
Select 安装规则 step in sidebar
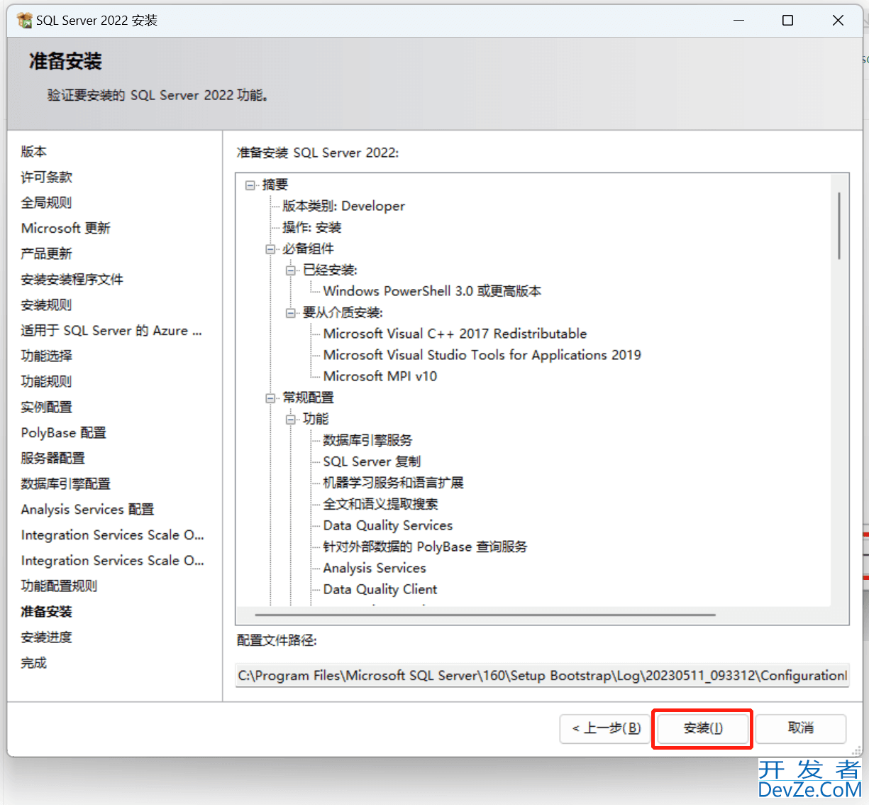[x=47, y=305]
